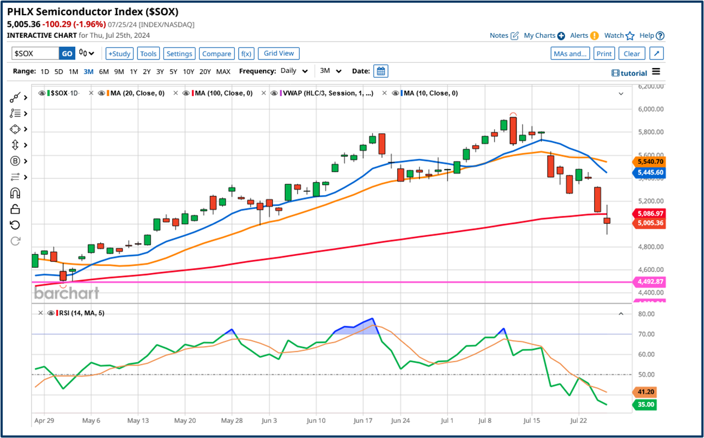Click the undo arrow in the left toolbar
This screenshot has width=704, height=438.
click(15, 225)
